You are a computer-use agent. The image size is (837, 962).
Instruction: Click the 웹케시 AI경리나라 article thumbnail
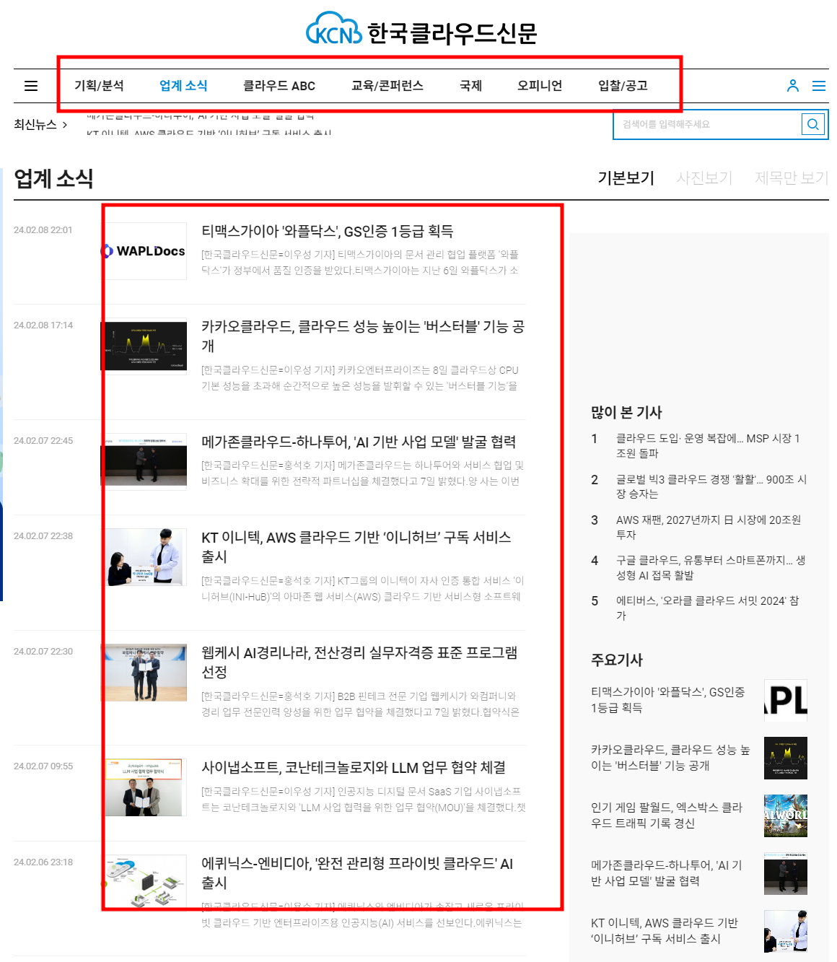coord(144,673)
